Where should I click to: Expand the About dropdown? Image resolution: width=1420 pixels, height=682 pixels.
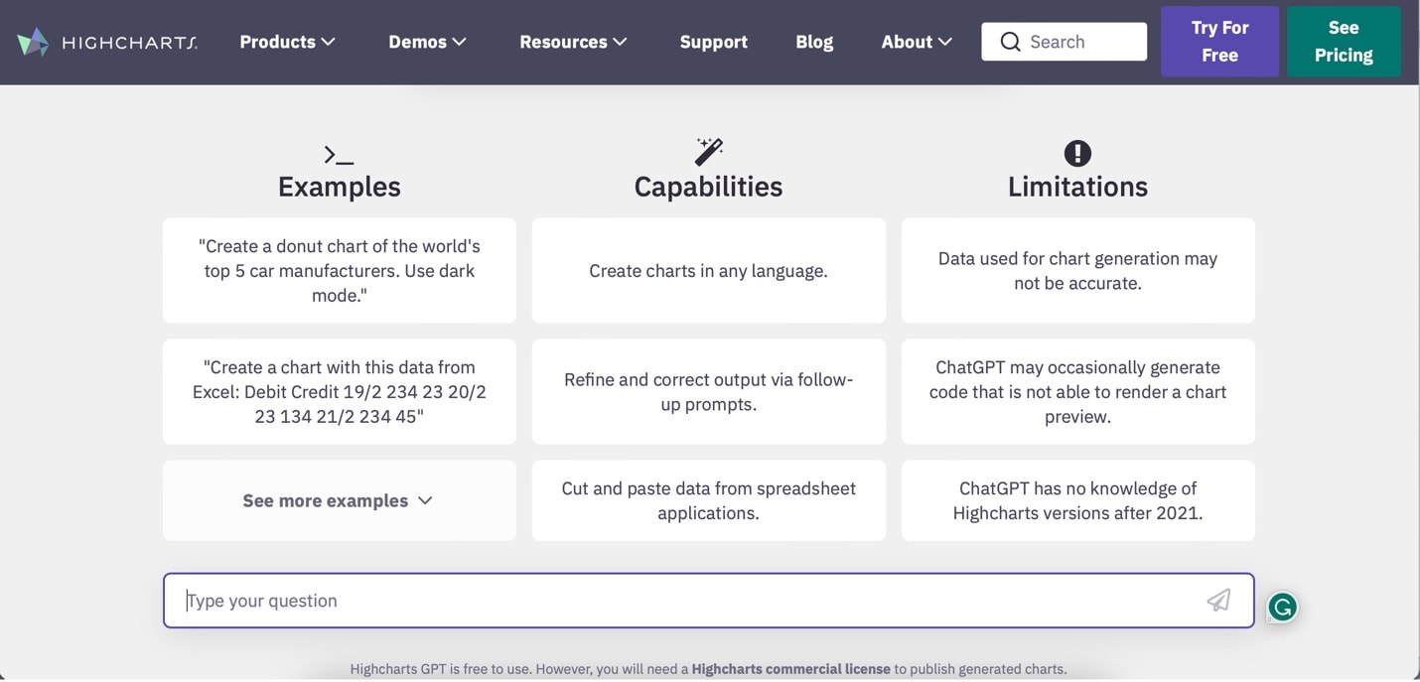click(918, 42)
